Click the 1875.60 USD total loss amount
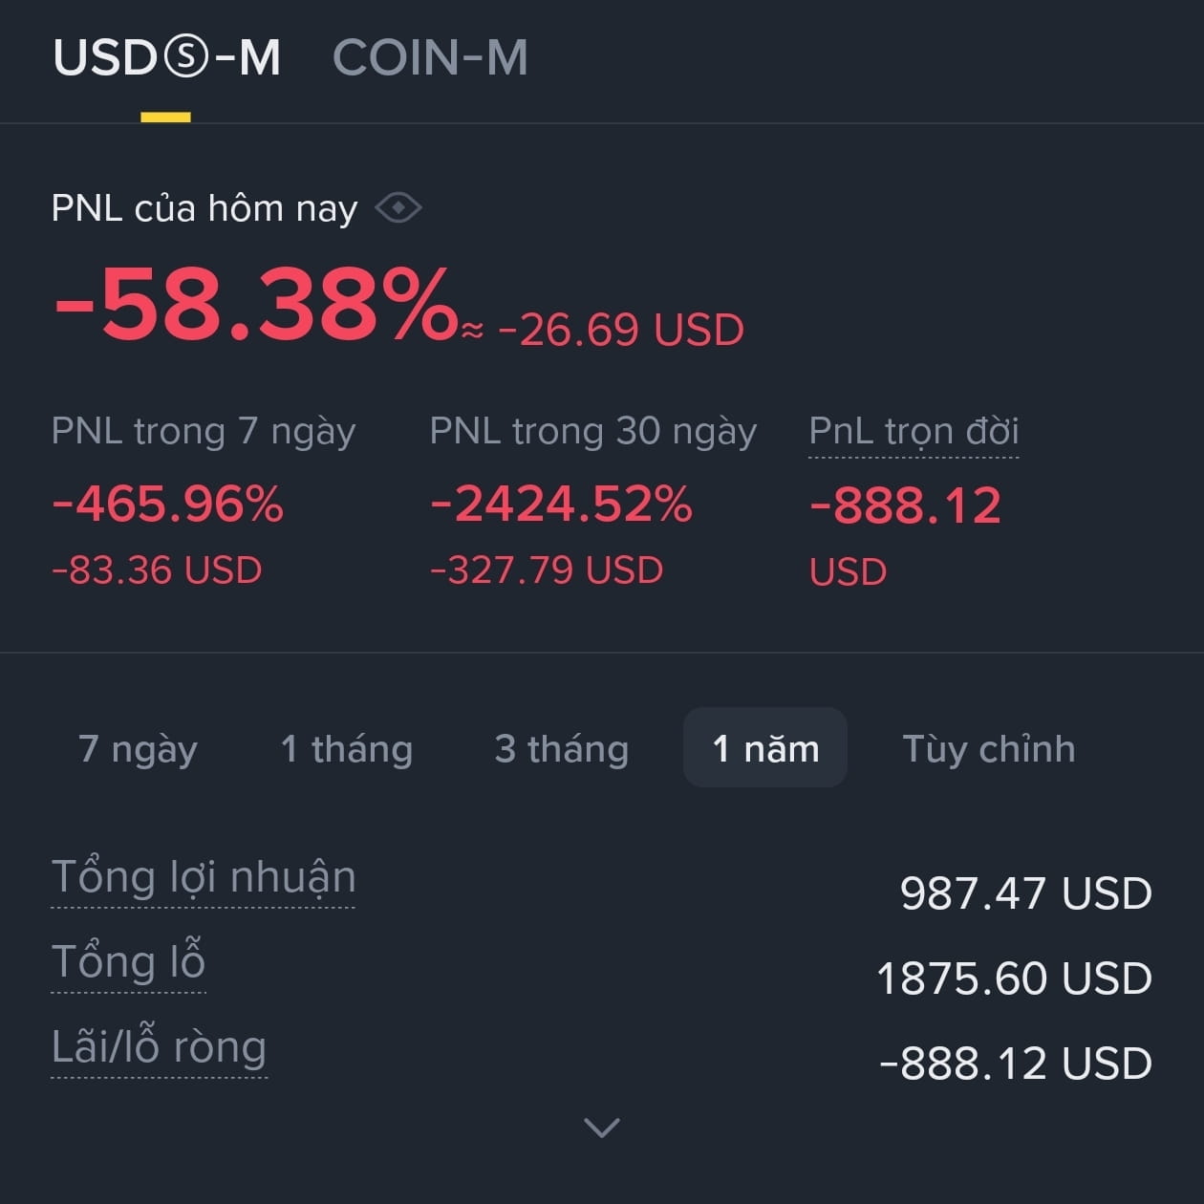The width and height of the screenshot is (1204, 1204). point(1014,978)
